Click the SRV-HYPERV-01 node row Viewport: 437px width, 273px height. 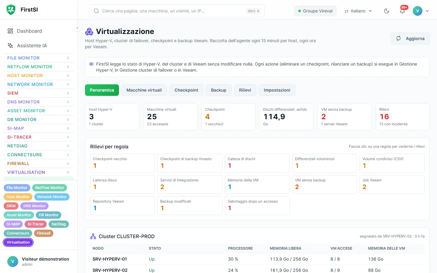(x=257, y=259)
